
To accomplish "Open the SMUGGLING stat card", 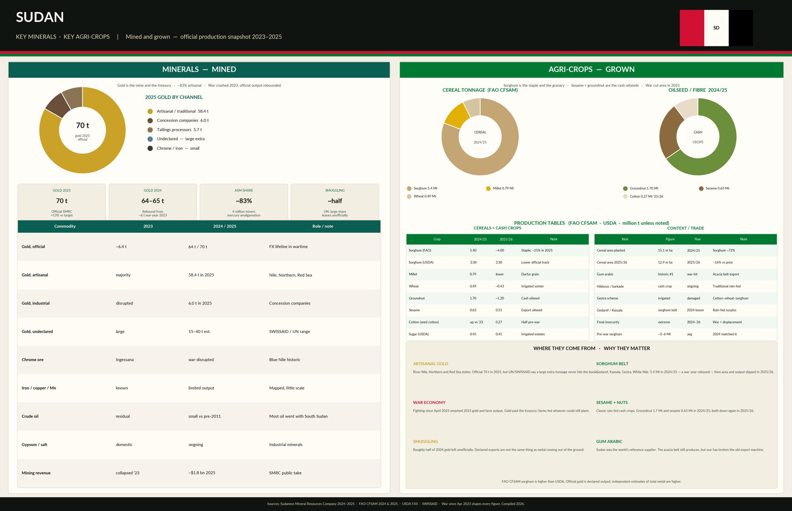I will point(335,202).
